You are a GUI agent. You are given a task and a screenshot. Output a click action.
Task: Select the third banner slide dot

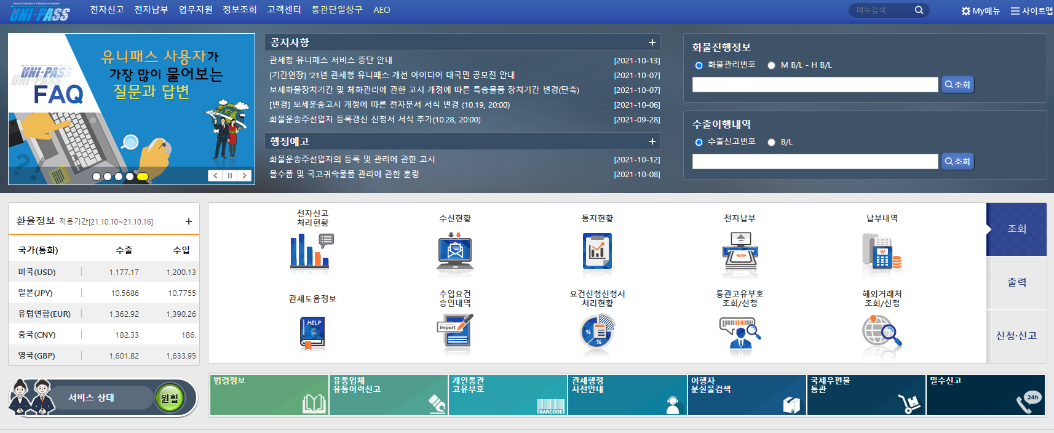point(119,177)
